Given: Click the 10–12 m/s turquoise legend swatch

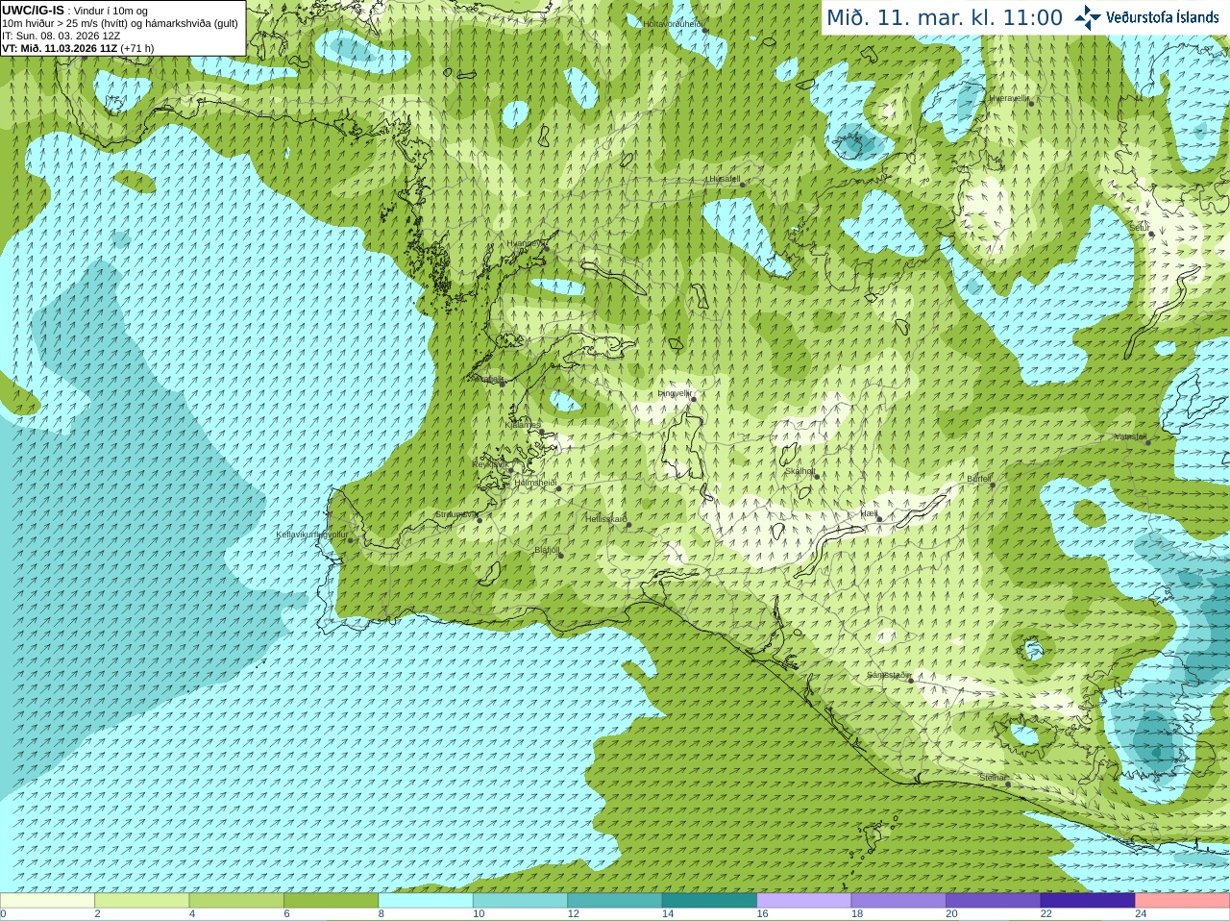Looking at the screenshot, I should [520, 901].
